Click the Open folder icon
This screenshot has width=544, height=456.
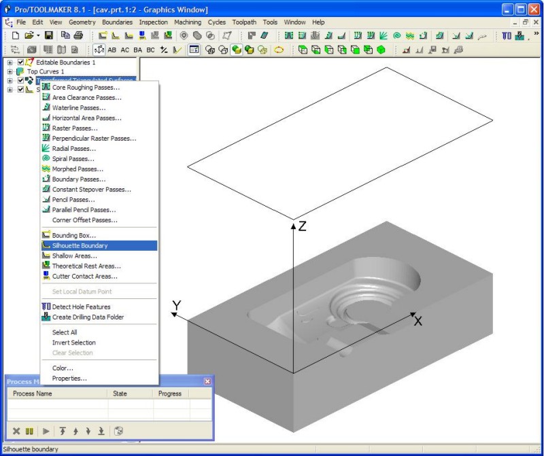(29, 35)
